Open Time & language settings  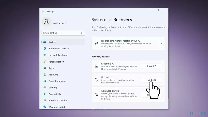point(63,81)
